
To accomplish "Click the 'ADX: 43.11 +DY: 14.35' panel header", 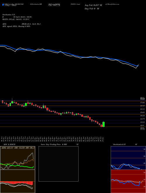I will [x=18, y=148].
